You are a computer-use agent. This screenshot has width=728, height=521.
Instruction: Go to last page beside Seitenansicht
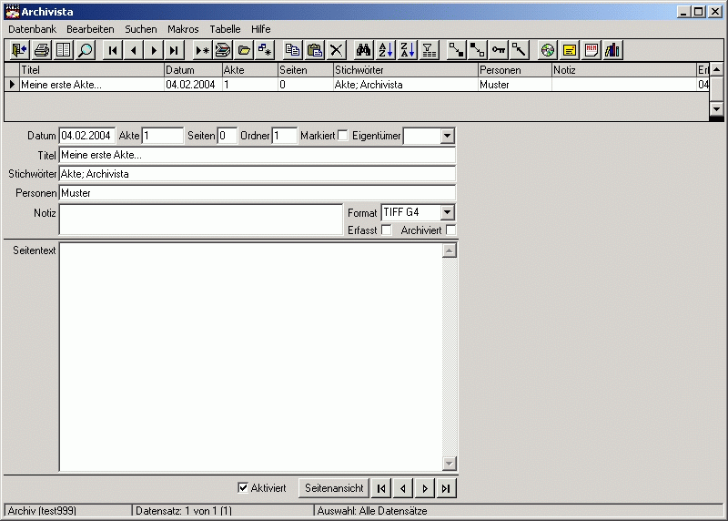446,488
